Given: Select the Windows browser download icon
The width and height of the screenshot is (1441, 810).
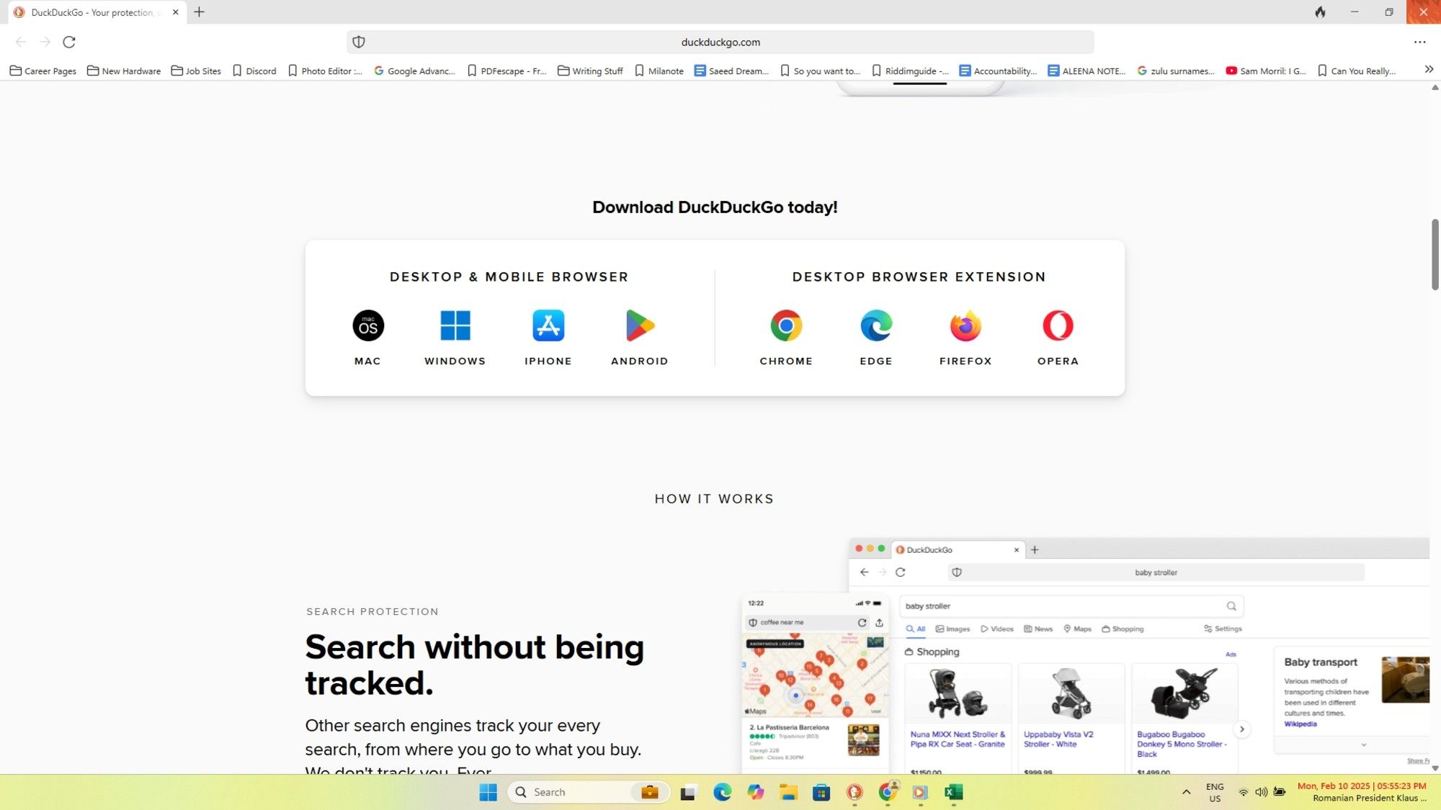Looking at the screenshot, I should pos(455,325).
